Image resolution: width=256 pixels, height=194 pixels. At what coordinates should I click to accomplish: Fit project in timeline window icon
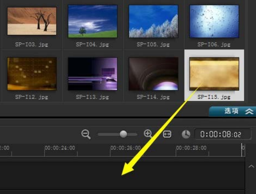pyautogui.click(x=167, y=134)
